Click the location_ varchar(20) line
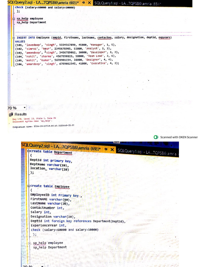The image size is (200, 267). click(x=49, y=169)
